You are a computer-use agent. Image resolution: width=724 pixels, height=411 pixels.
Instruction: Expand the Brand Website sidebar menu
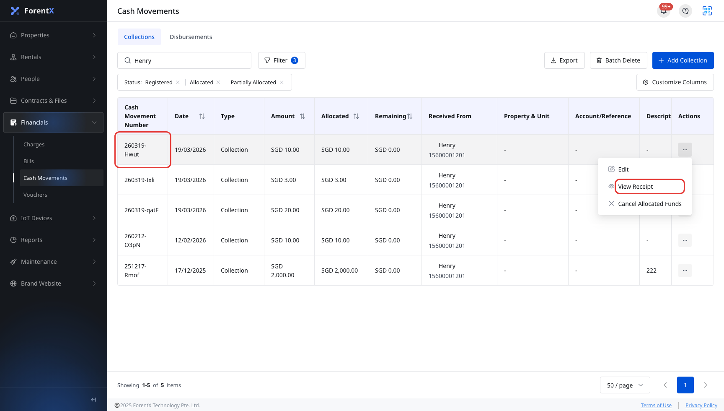53,284
